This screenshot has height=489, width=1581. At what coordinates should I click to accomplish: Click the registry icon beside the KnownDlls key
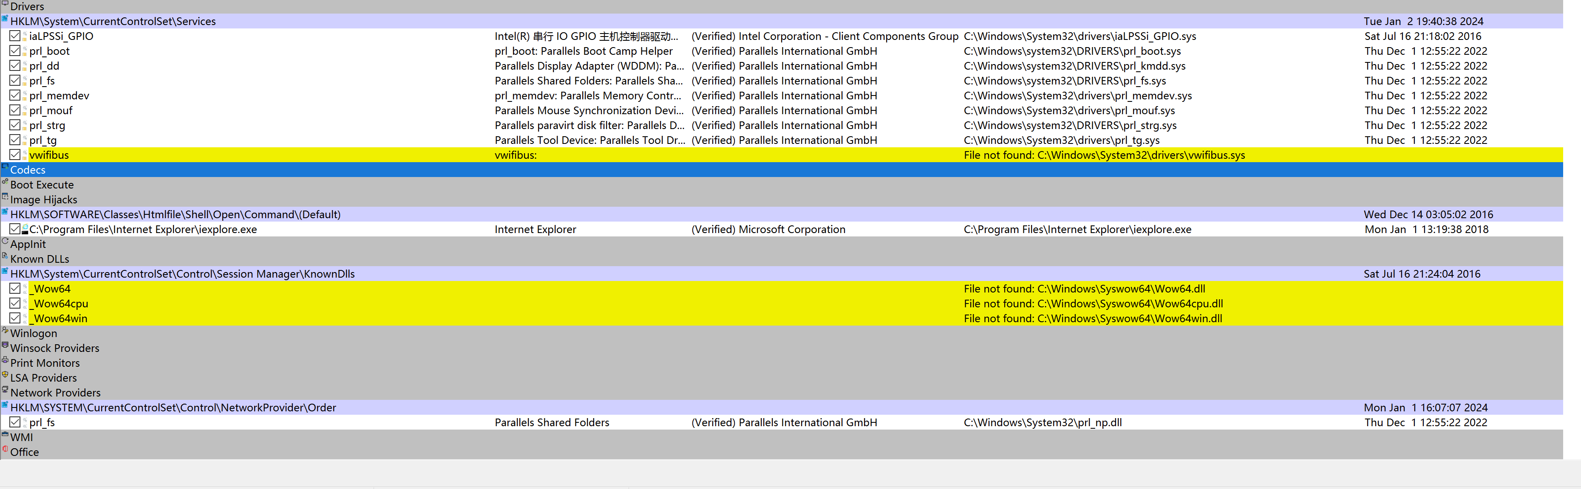point(5,272)
